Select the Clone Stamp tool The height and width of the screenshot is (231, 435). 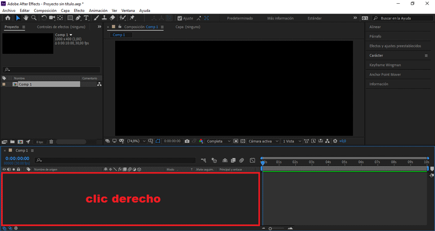coord(104,18)
